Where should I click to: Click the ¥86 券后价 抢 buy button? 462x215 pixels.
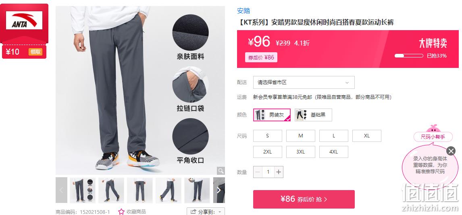pyautogui.click(x=304, y=199)
